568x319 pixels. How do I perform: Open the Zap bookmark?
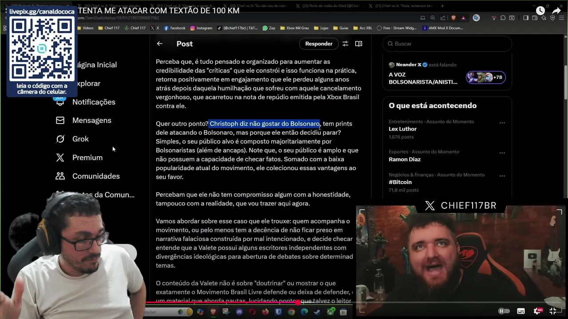pyautogui.click(x=269, y=28)
